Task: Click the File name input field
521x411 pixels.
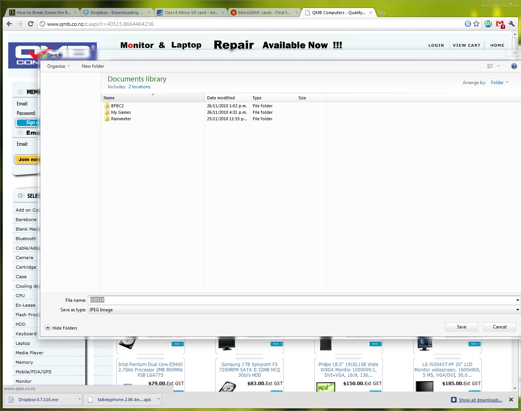Action: coord(301,300)
